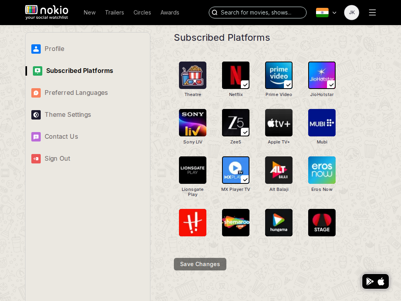Expand the country dropdown chevron
The height and width of the screenshot is (301, 401).
tap(334, 13)
